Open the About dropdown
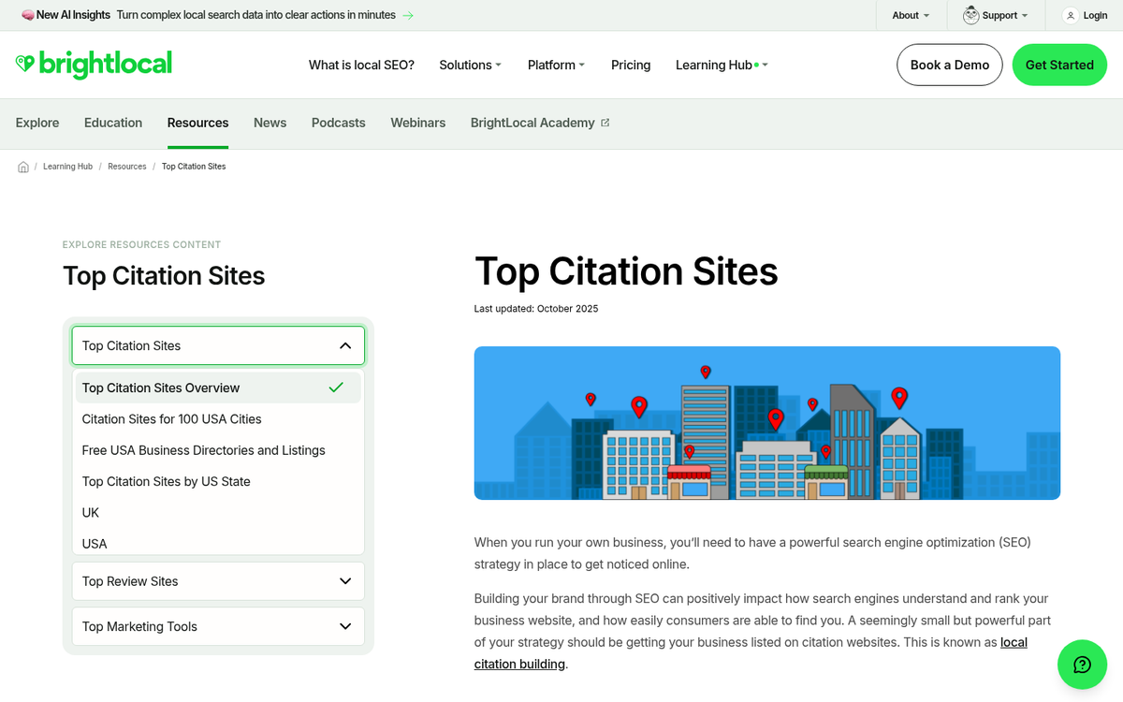 coord(908,15)
